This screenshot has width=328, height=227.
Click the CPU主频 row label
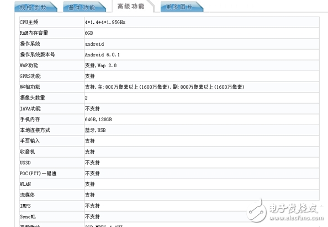tap(29, 23)
